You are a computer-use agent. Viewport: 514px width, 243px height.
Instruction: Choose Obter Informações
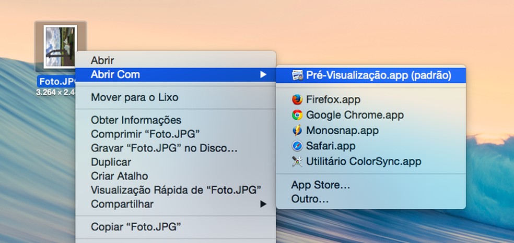coord(176,120)
